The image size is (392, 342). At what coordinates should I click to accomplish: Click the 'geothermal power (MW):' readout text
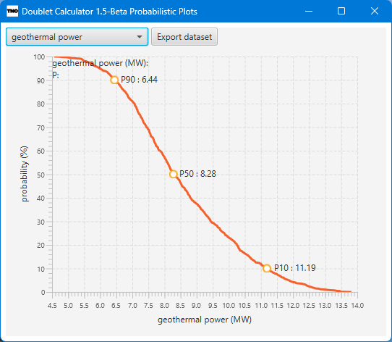(x=100, y=63)
